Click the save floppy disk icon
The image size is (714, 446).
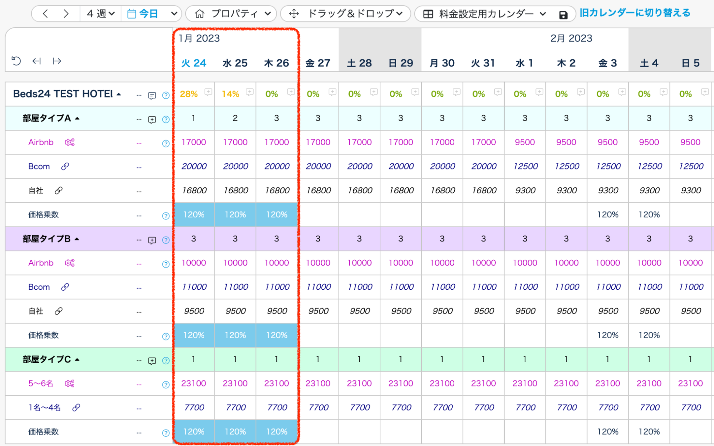click(x=563, y=15)
